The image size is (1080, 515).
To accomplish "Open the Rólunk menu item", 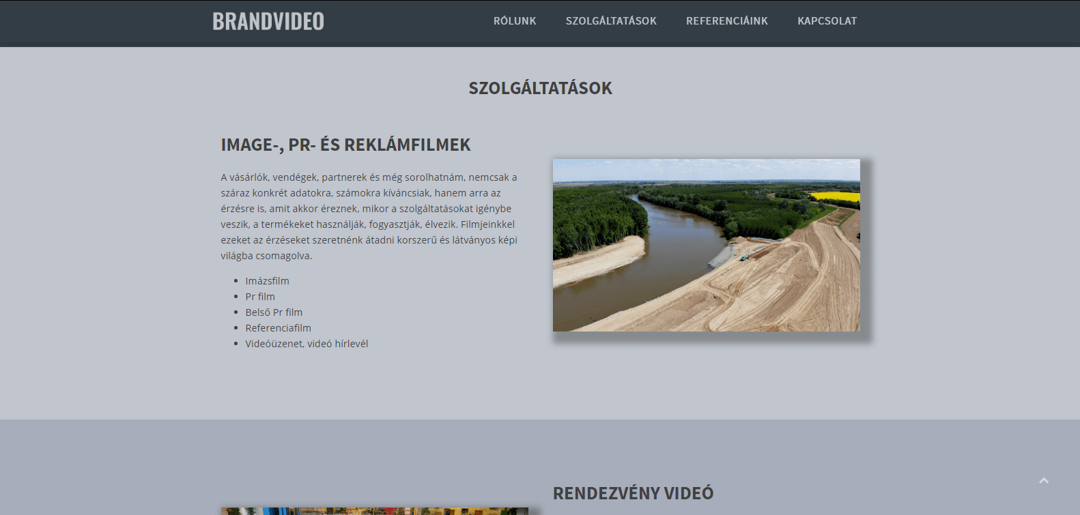I will coord(515,21).
